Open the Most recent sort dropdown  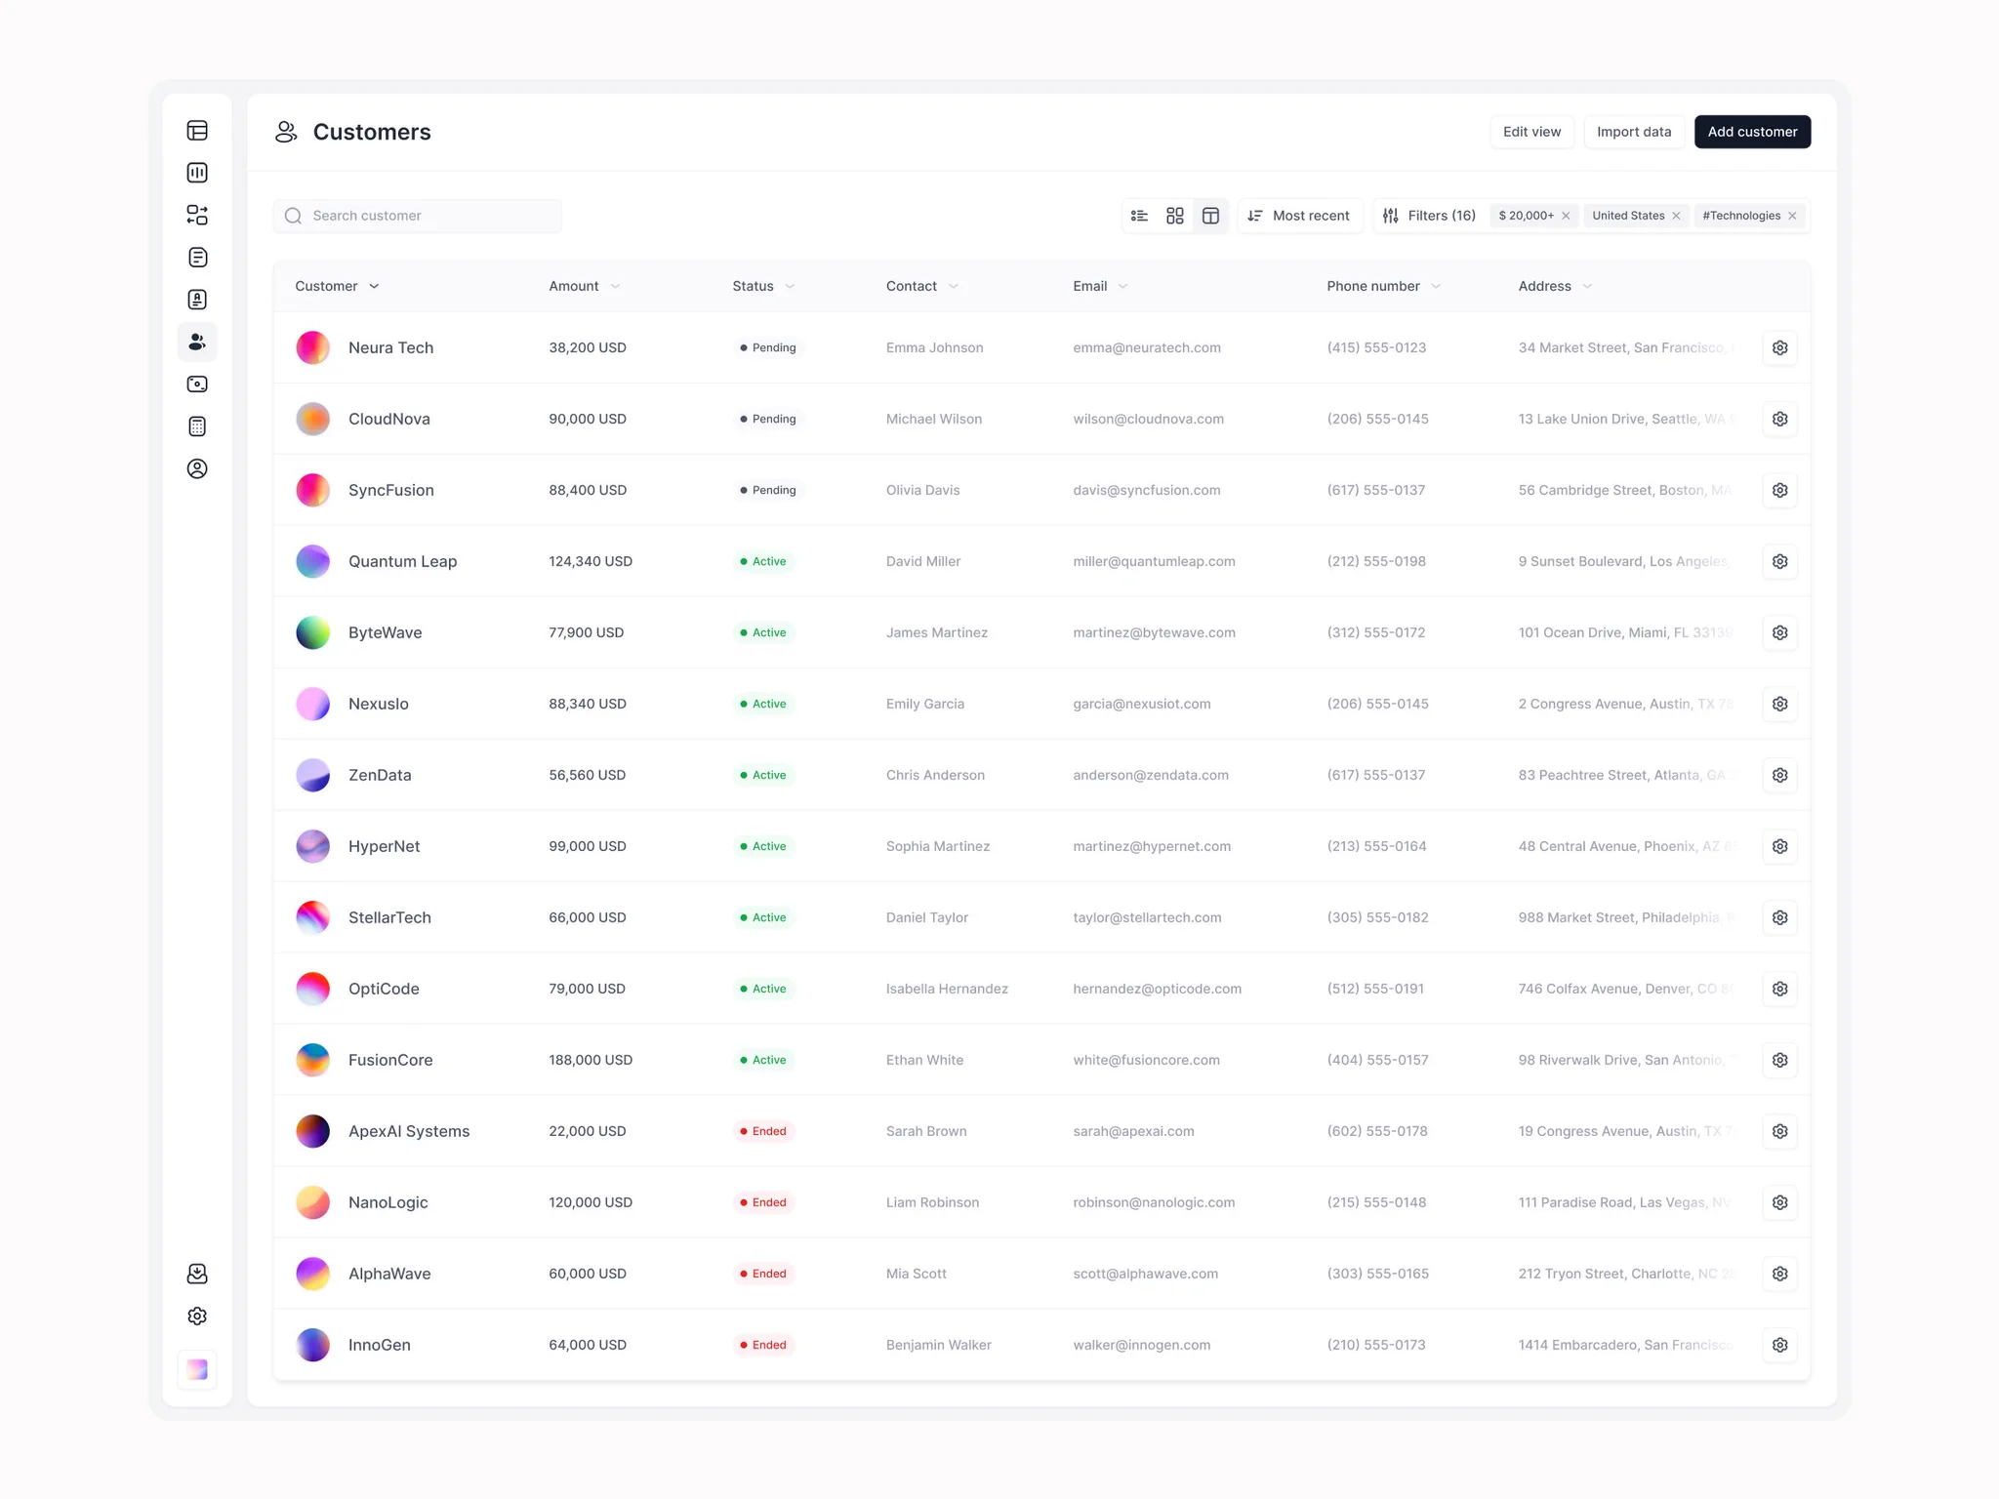coord(1299,216)
